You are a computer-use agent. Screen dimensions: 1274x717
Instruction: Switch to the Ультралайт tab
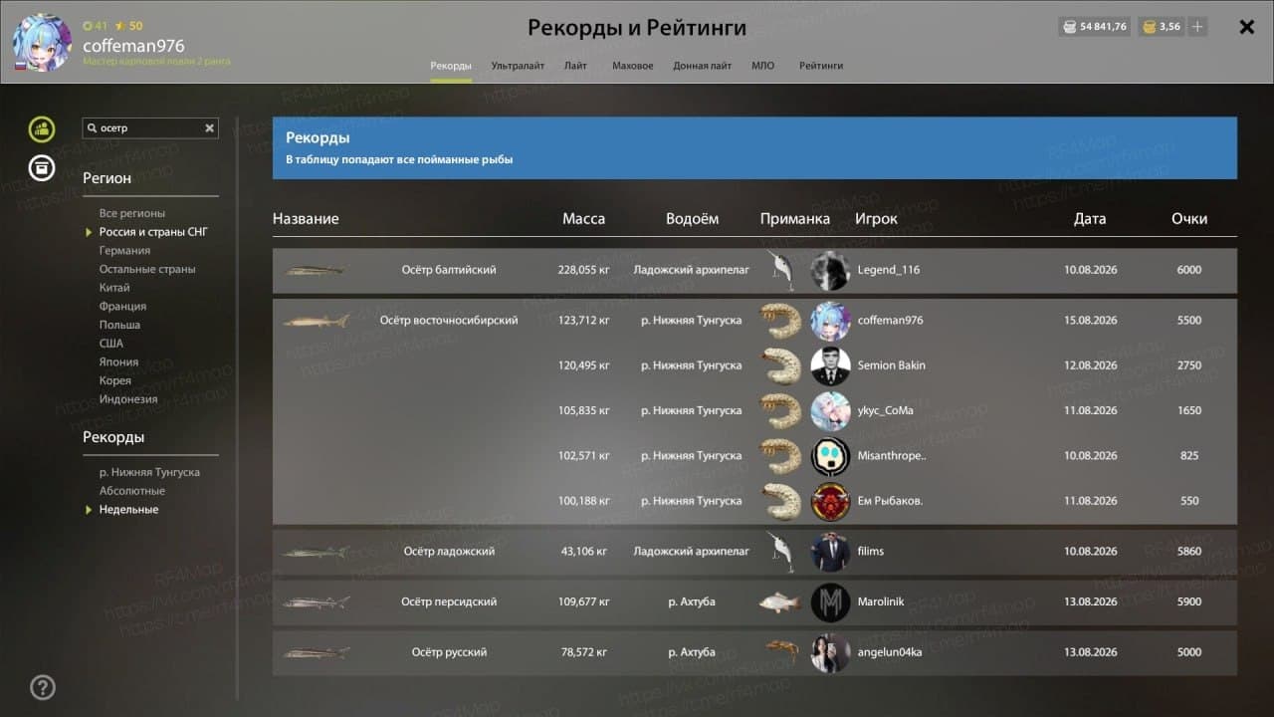tap(518, 66)
